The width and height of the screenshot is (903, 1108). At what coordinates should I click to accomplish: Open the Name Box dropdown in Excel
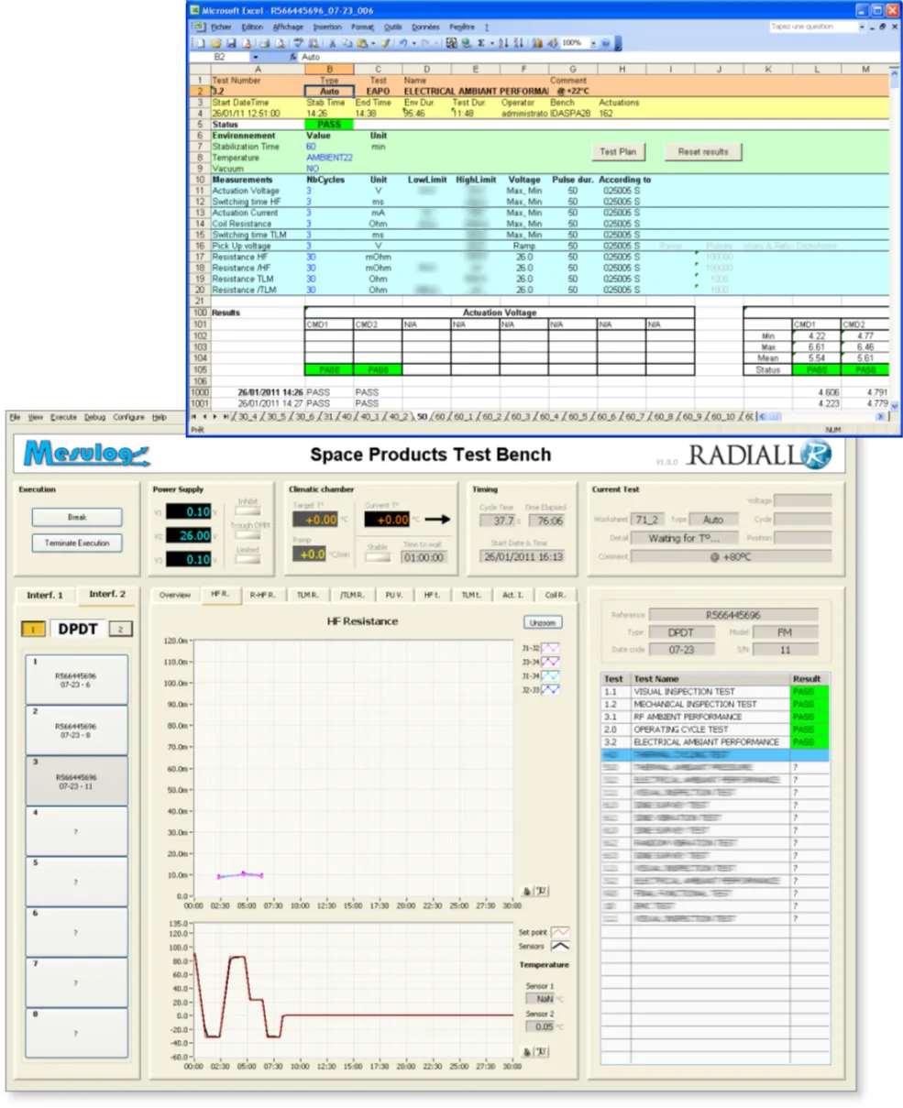[255, 57]
